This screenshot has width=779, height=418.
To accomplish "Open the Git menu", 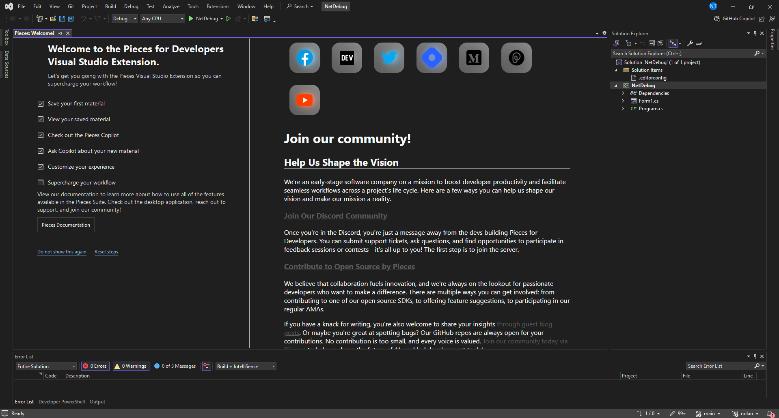I will (x=71, y=6).
